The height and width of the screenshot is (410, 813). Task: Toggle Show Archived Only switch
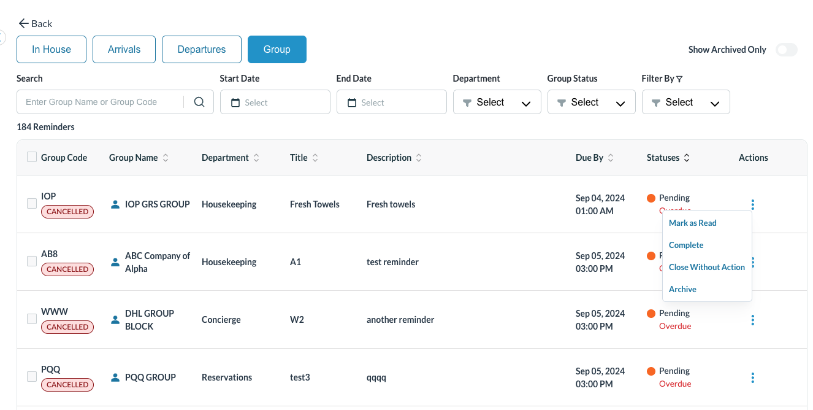coord(786,50)
